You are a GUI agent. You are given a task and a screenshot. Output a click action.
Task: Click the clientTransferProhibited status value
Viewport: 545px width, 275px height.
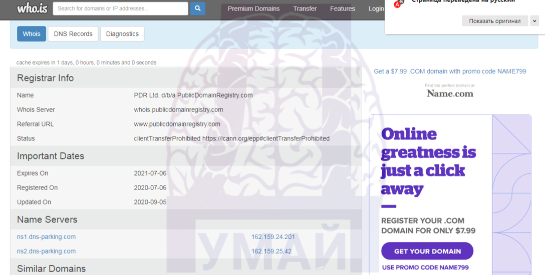tap(232, 138)
